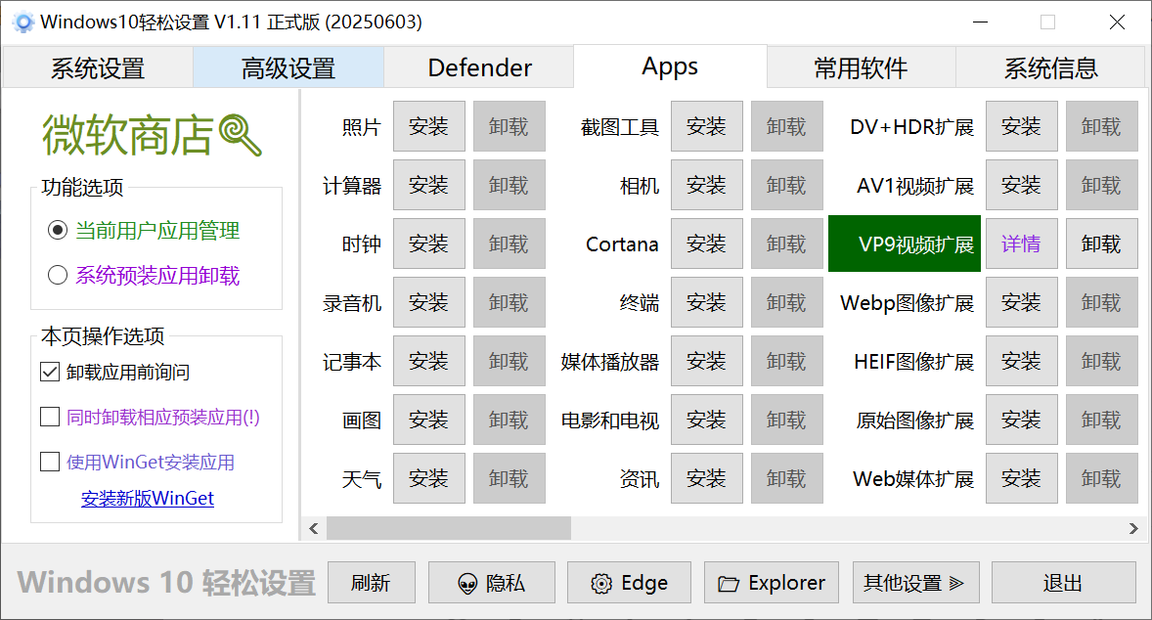Image resolution: width=1152 pixels, height=620 pixels.
Task: Install the 时钟 app
Action: pos(429,244)
